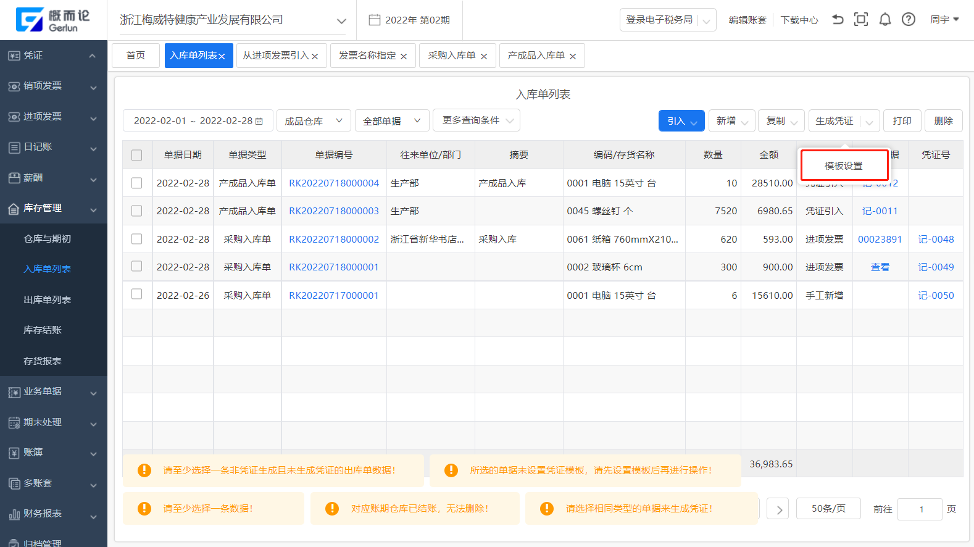Expand 更多查询条件 filters

point(477,120)
